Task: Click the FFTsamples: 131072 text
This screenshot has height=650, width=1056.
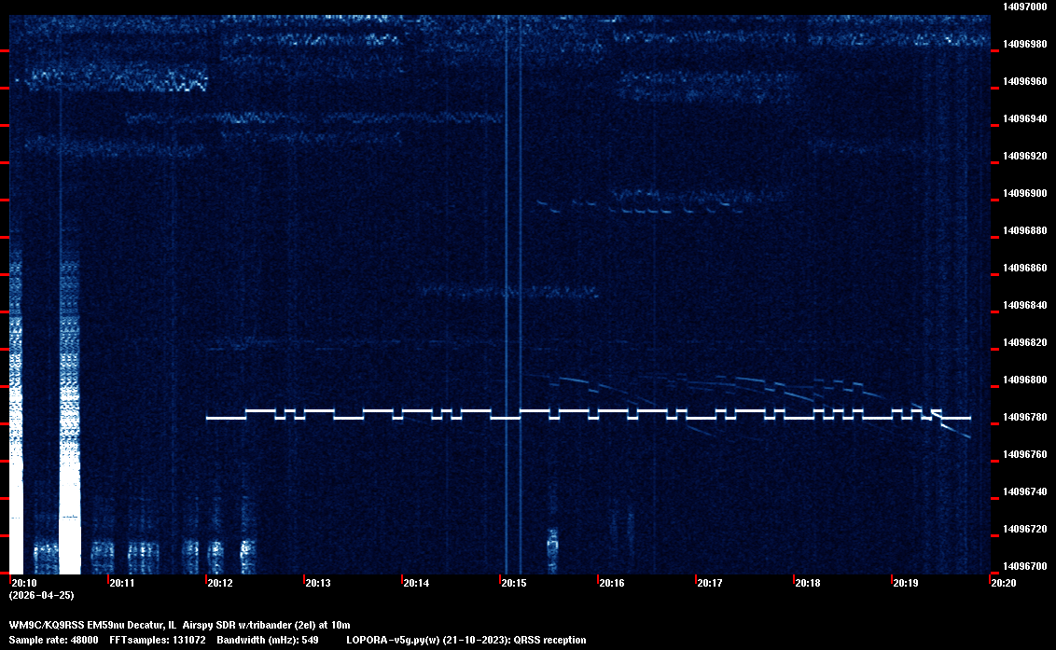Action: click(158, 640)
